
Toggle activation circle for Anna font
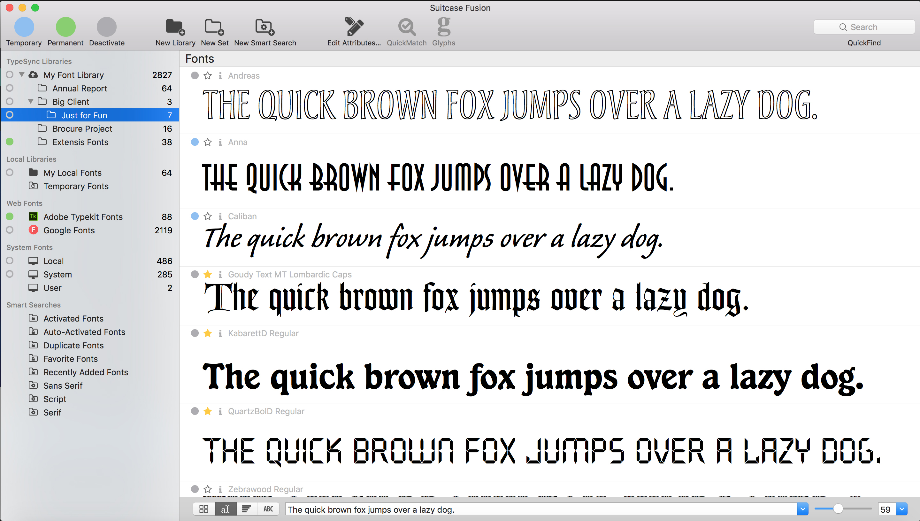click(195, 142)
